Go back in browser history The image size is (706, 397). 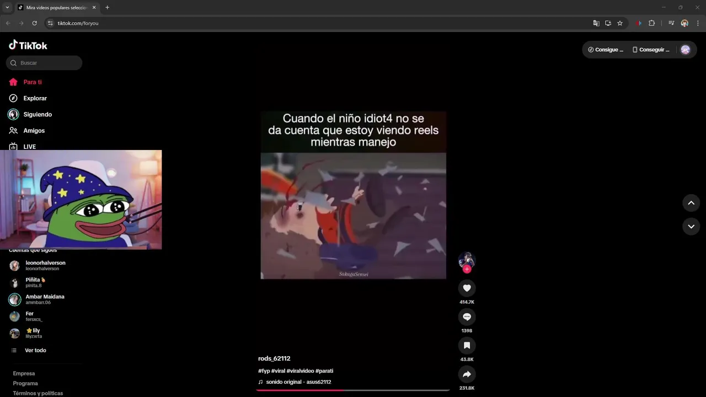[x=8, y=23]
